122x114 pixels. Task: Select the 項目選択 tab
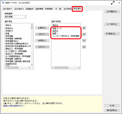pyautogui.click(x=77, y=9)
